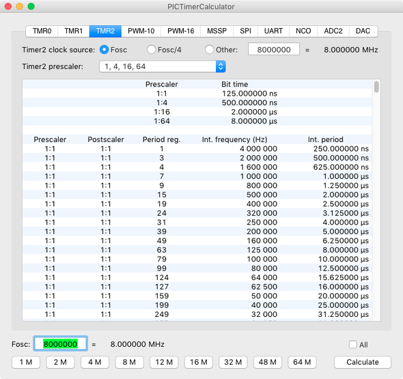Select the 125.000000 ns bit time row
The width and height of the screenshot is (403, 379).
click(x=197, y=94)
